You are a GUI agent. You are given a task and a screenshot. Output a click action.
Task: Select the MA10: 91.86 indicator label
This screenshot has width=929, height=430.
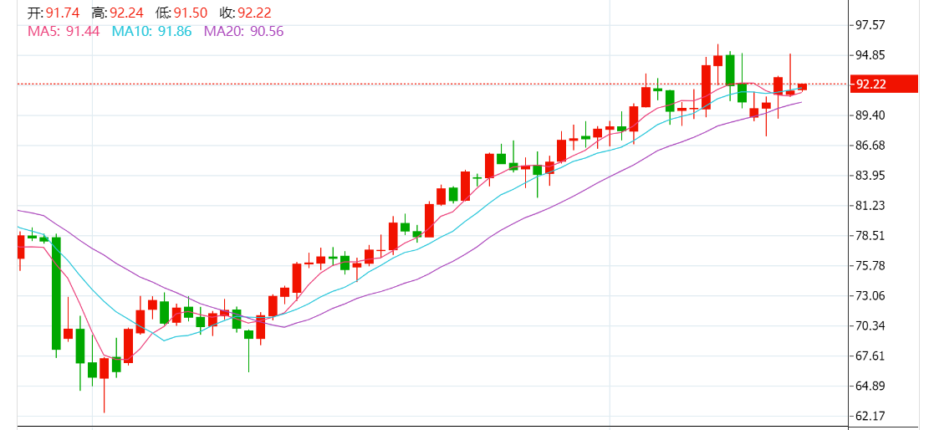point(151,32)
